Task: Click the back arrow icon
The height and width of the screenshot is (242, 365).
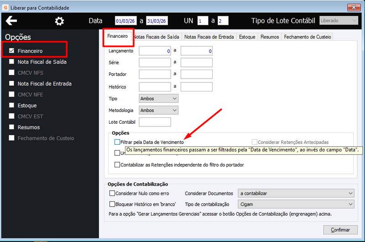Action: [x=11, y=20]
